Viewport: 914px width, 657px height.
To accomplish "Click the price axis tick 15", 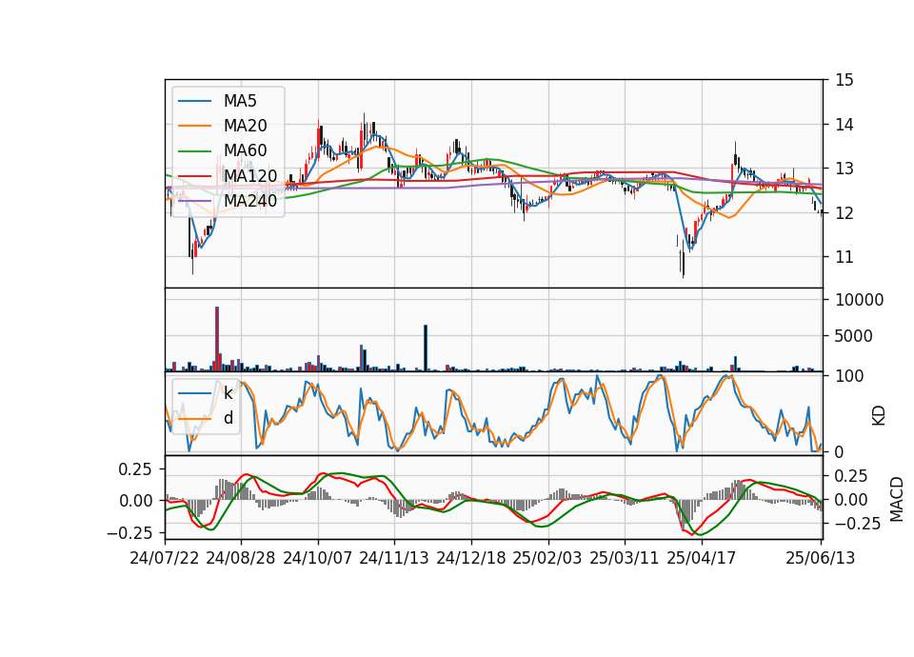I will point(844,80).
